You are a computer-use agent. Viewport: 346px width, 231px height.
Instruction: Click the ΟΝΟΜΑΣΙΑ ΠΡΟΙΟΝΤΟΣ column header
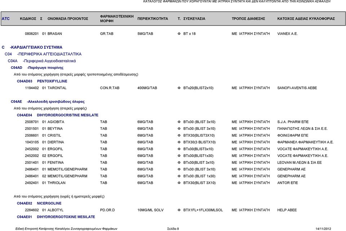(68, 18)
